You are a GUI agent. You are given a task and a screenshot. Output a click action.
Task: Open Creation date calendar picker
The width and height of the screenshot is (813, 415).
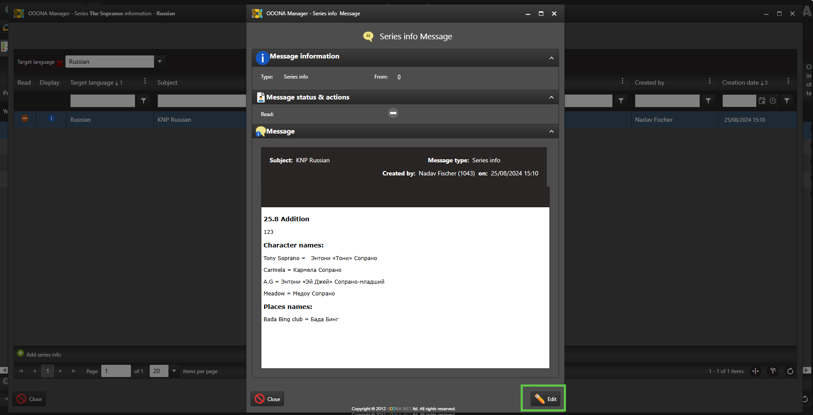[x=762, y=101]
